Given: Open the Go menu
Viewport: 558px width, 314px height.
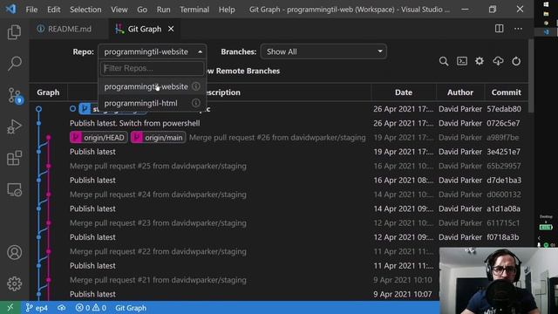Looking at the screenshot, I should pos(142,10).
